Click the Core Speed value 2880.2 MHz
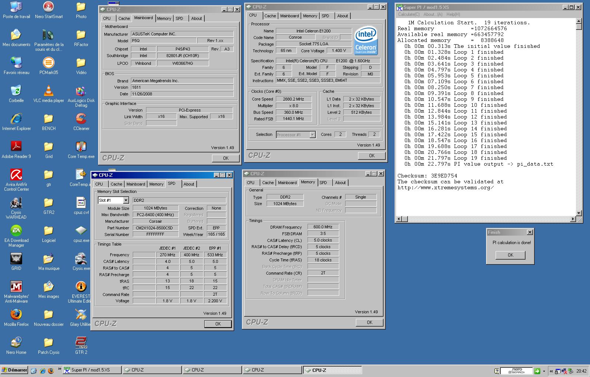 pos(294,99)
